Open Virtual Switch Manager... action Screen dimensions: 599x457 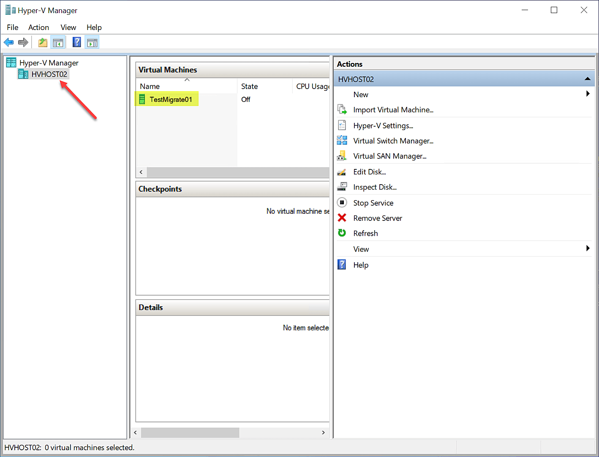(393, 141)
